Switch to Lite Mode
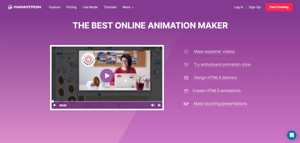This screenshot has height=143, width=300. [90, 7]
